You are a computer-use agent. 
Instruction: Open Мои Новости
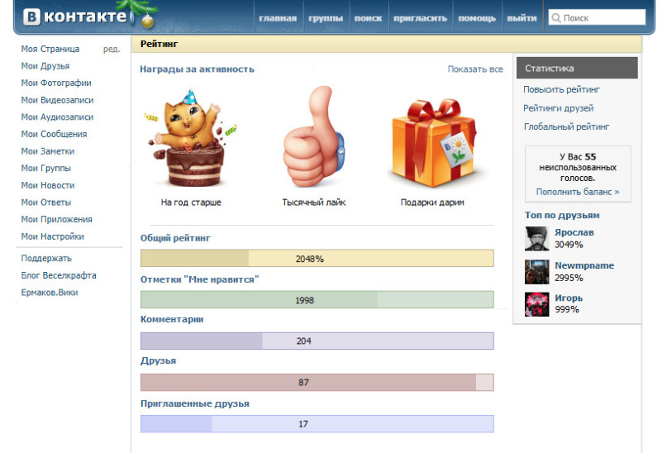coord(48,185)
